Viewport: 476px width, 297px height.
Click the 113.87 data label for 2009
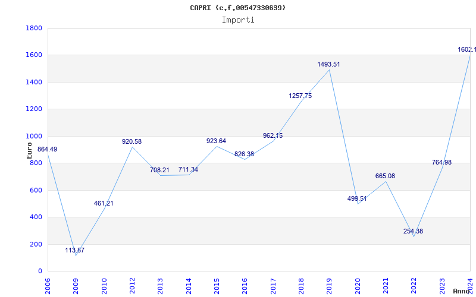(75, 250)
